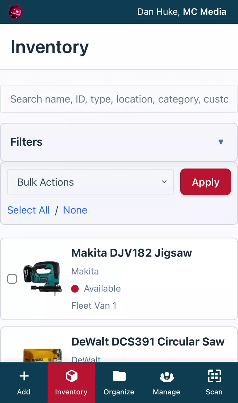Check the Makita DJV182 Jigsaw checkbox
The width and height of the screenshot is (238, 403).
point(12,279)
